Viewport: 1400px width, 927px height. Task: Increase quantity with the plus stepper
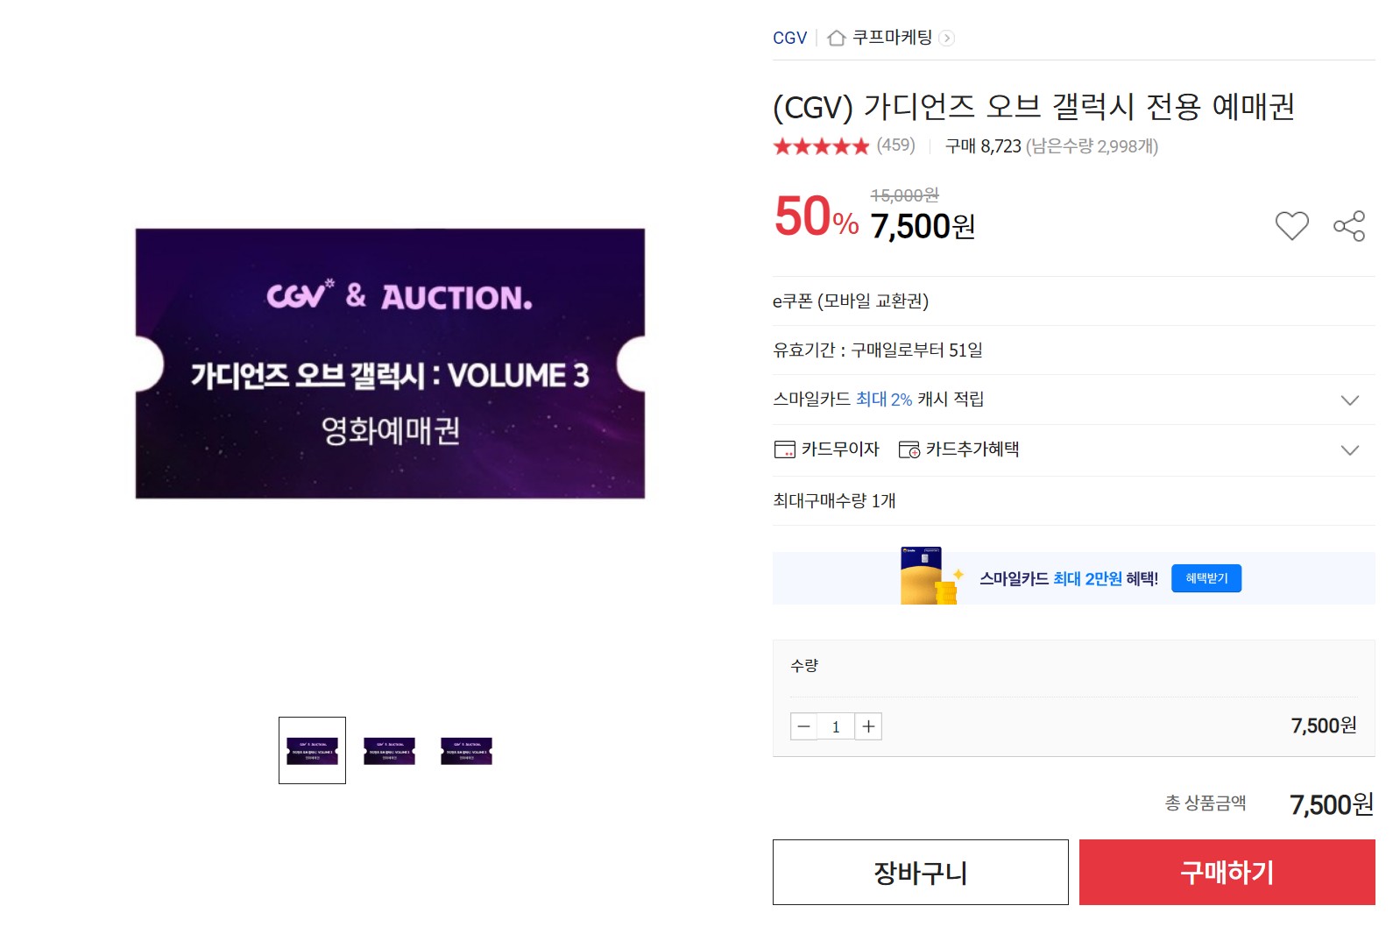868,725
